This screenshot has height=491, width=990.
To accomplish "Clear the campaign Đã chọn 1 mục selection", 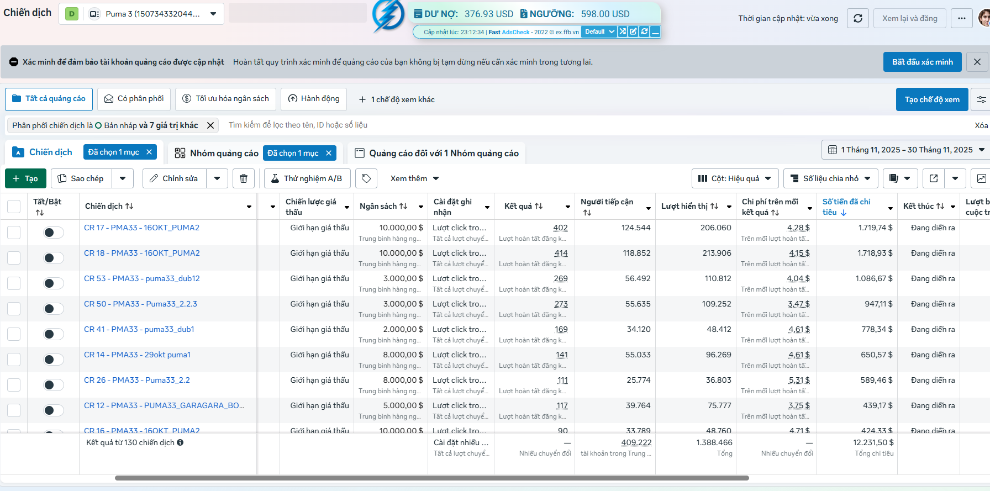I will coord(149,152).
